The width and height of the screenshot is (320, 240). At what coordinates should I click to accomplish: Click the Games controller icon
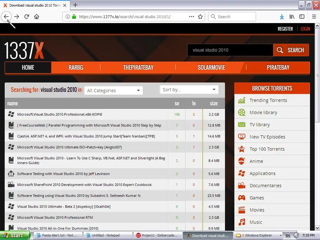(x=242, y=197)
